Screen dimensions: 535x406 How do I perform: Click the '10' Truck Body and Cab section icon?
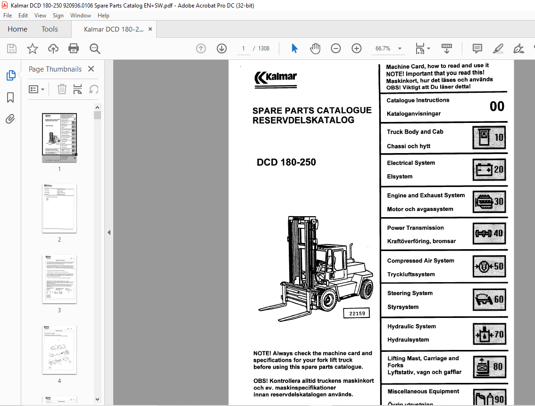pos(489,137)
